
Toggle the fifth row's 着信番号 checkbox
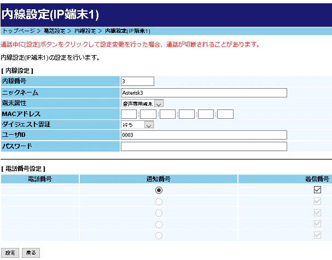[317, 235]
